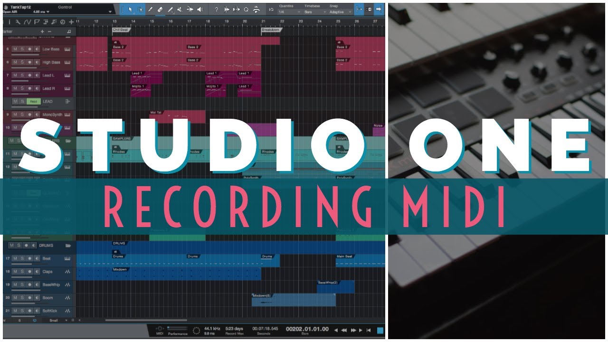Click the Read automation button on LEAD
Screen dimensions: 608x342
coord(33,101)
